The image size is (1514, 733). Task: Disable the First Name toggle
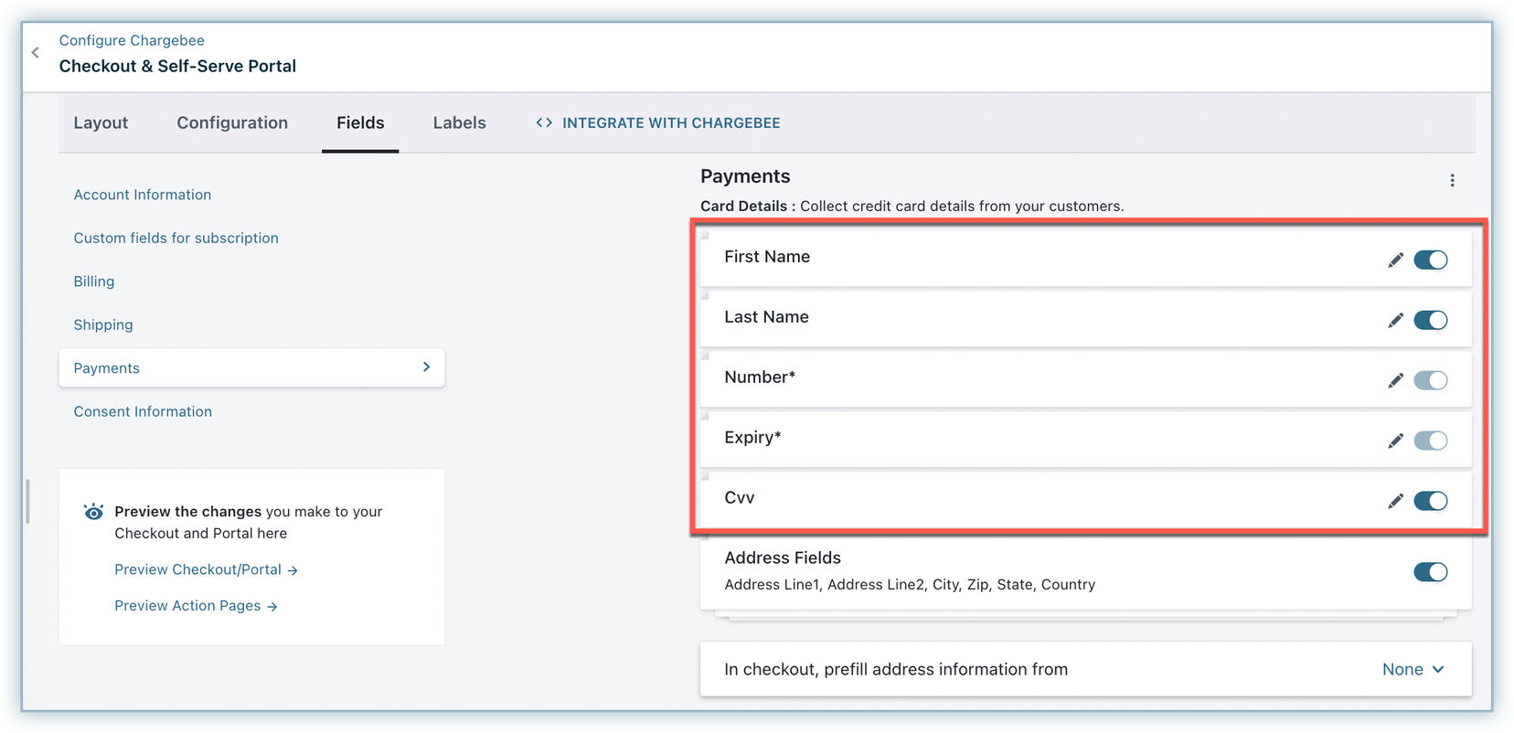tap(1430, 260)
